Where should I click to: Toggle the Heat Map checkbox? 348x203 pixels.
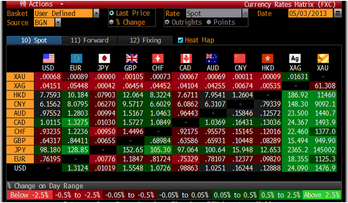click(x=180, y=40)
